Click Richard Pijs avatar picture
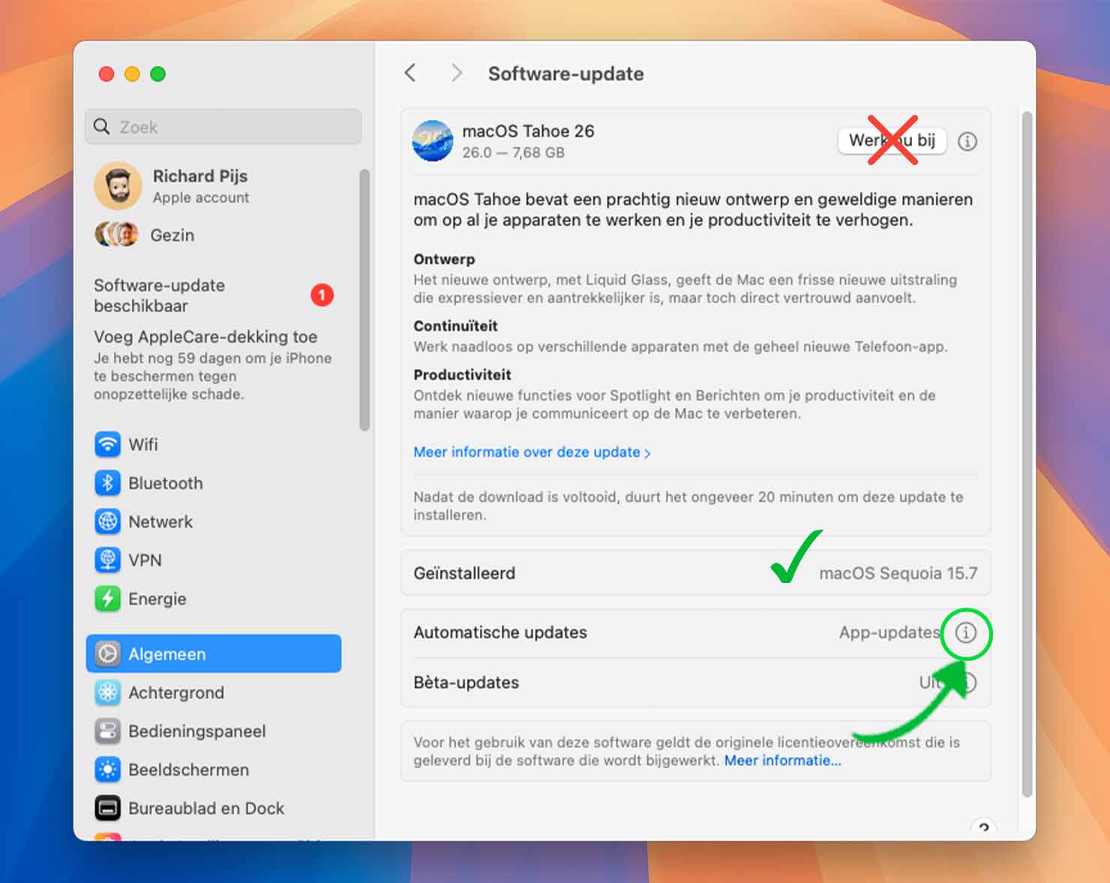Viewport: 1110px width, 883px height. 118,185
